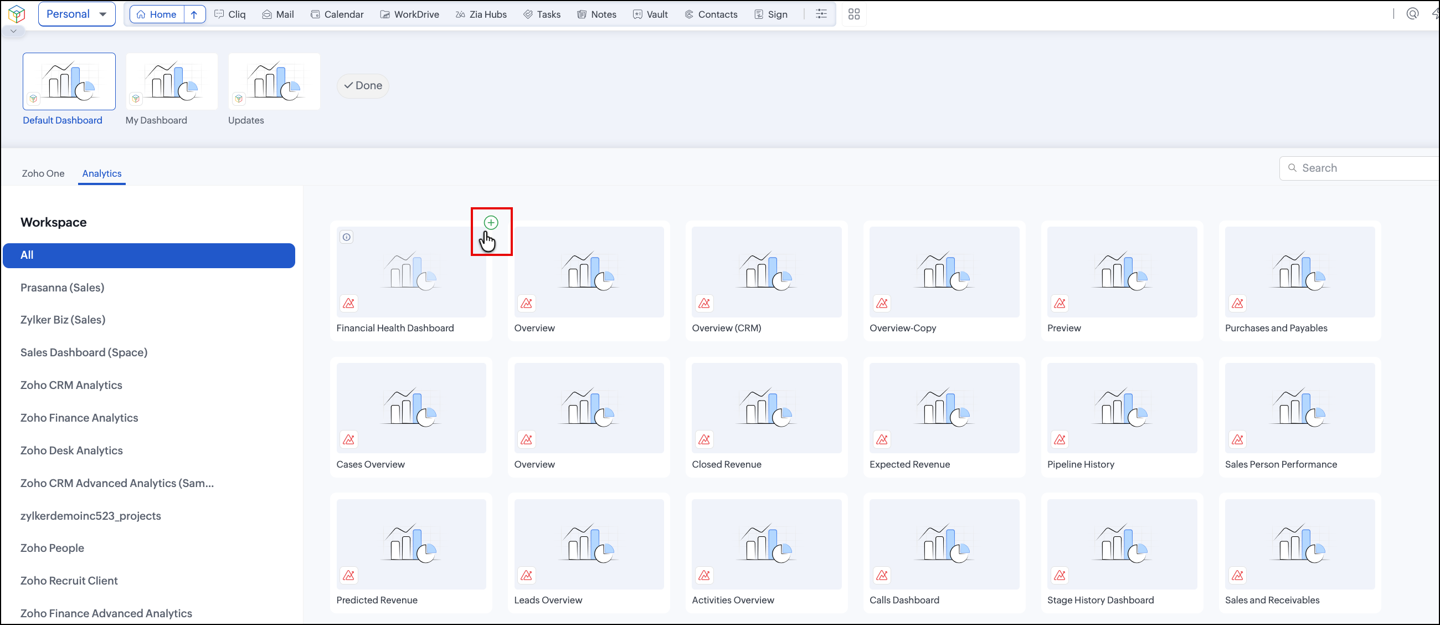Open Sign from the top navigation
Image resolution: width=1440 pixels, height=625 pixels.
771,14
